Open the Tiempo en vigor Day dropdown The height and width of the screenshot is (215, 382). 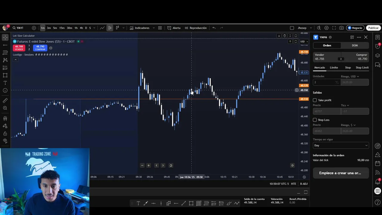341,145
